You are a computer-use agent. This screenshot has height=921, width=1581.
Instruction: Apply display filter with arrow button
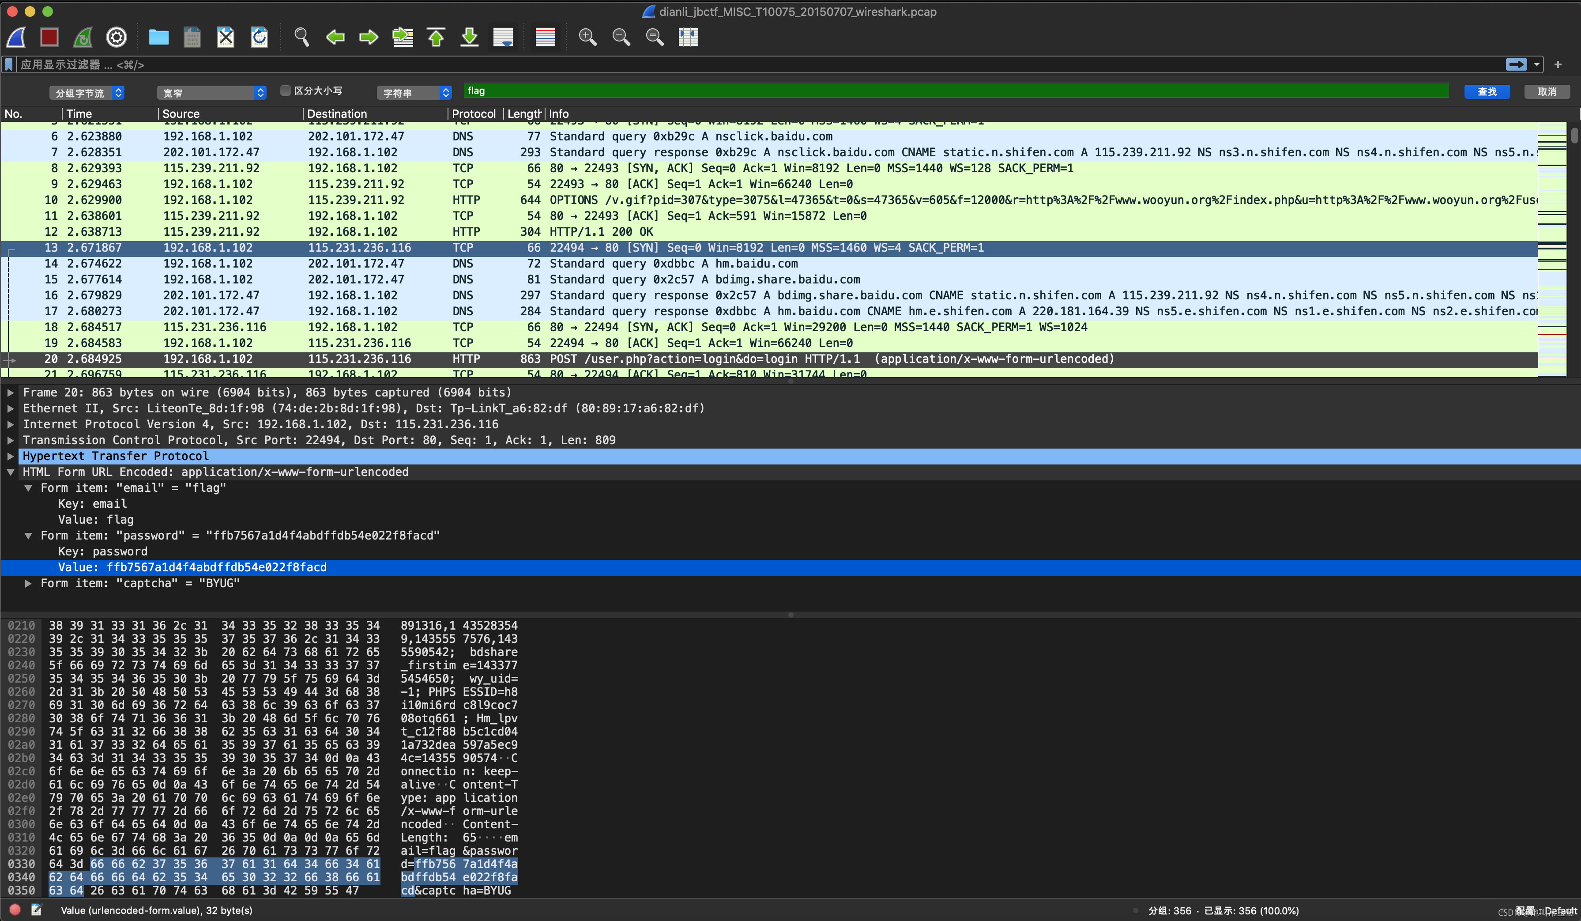tap(1517, 64)
